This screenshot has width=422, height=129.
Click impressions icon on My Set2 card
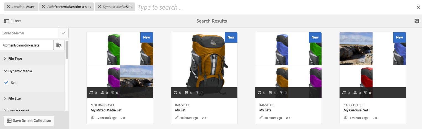[x=271, y=93]
